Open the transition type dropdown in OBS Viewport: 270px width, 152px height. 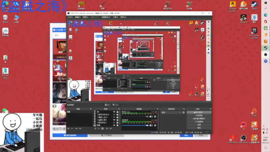(171, 112)
